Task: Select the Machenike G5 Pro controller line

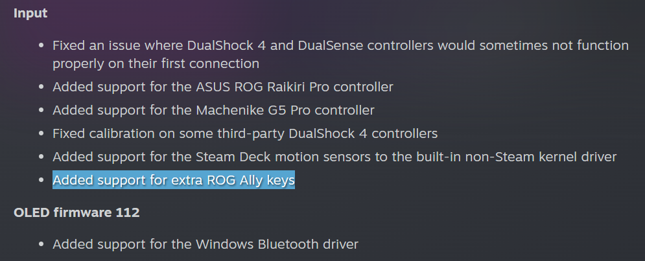Action: 213,110
